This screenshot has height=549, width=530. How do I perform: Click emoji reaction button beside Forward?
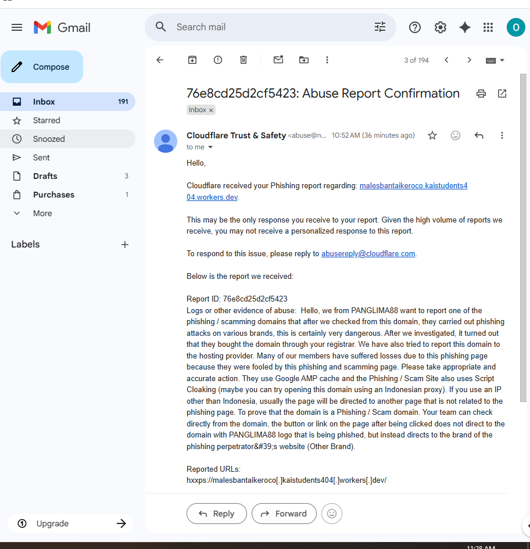pyautogui.click(x=332, y=514)
